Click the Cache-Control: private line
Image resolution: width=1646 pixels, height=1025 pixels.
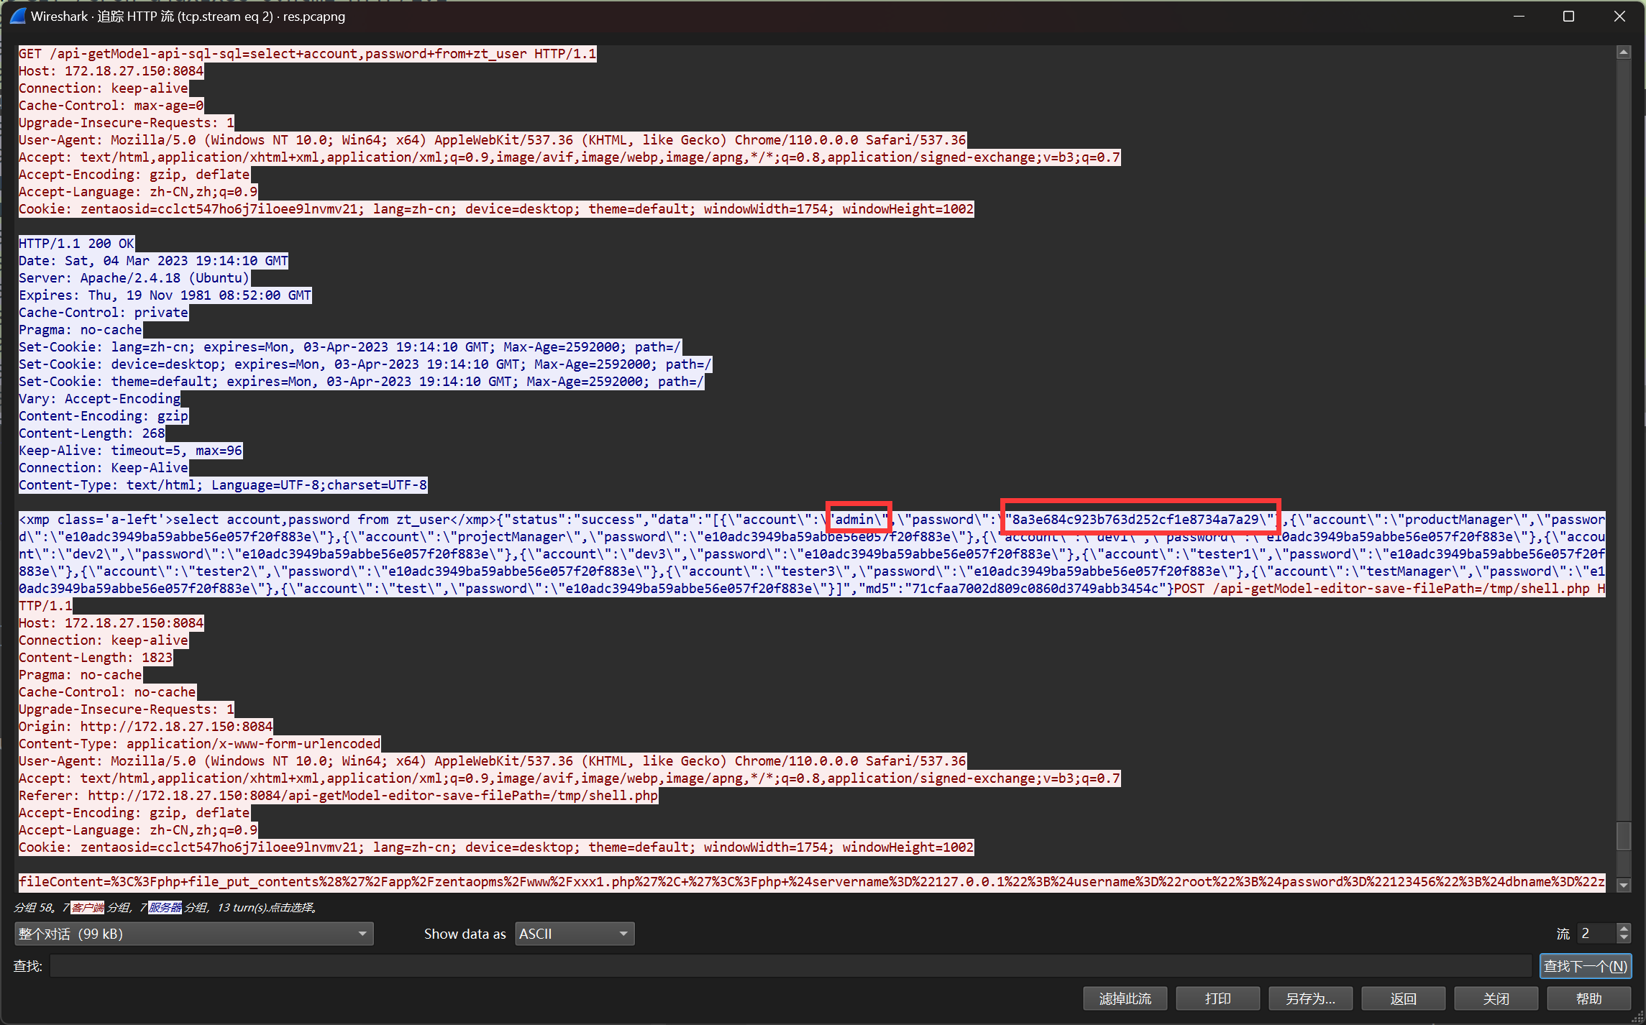coord(104,313)
